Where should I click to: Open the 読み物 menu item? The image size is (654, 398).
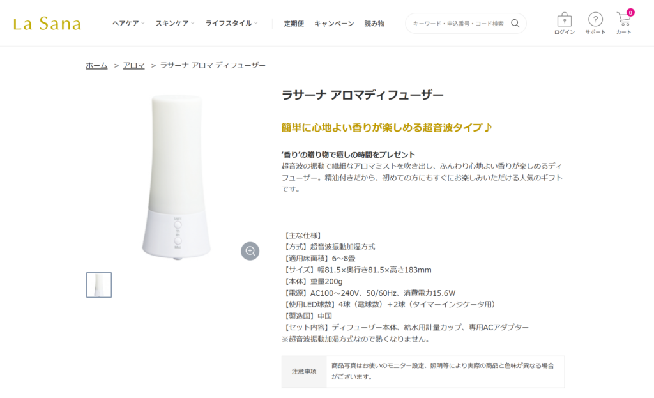point(374,24)
